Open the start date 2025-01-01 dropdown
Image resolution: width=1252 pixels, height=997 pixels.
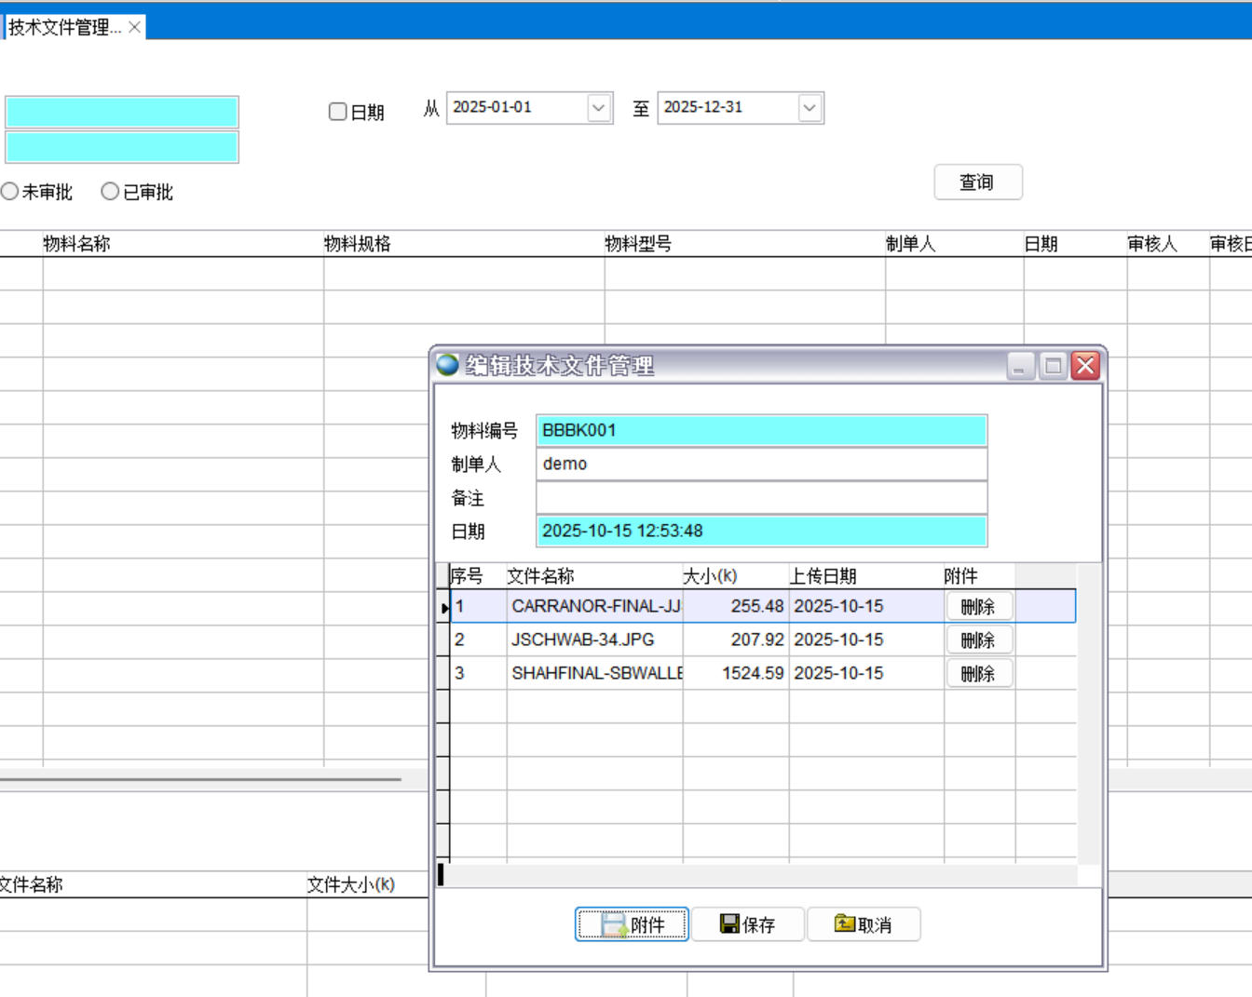point(599,108)
